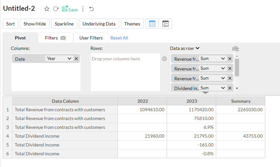Select the summary table view icon
The width and height of the screenshot is (280, 167).
[x=165, y=24]
